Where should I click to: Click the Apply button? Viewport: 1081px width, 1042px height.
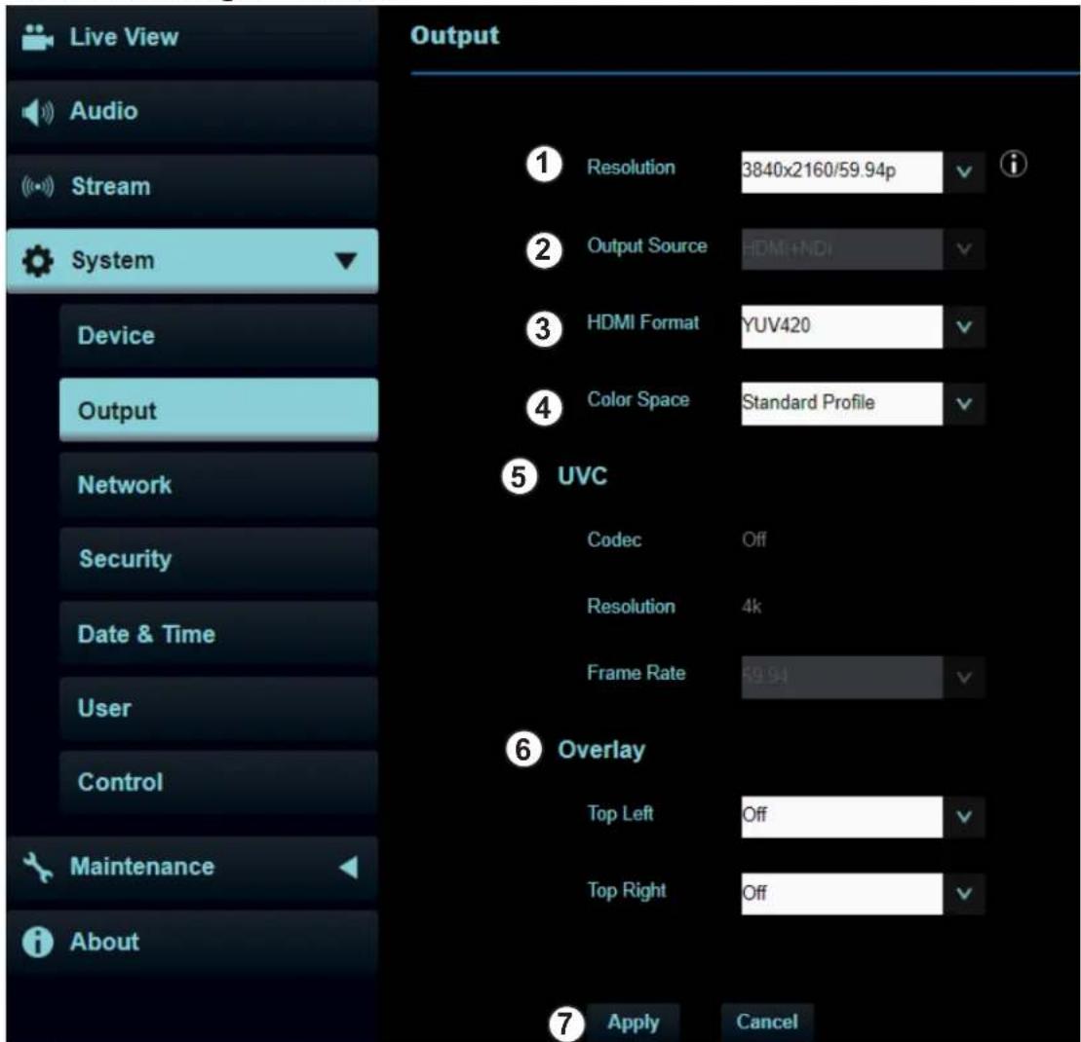[x=633, y=1022]
